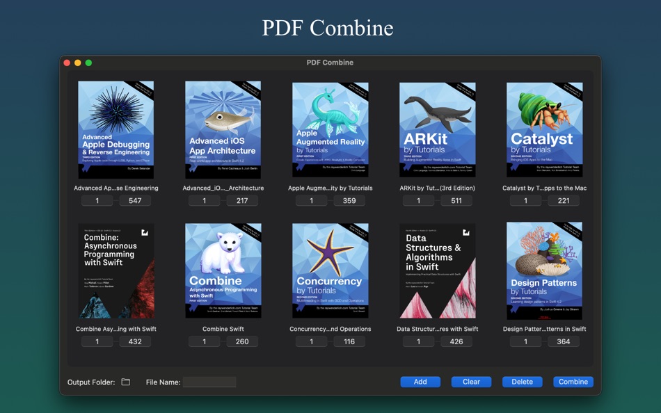Click the 'File Name:' label
661x413 pixels.
point(163,382)
